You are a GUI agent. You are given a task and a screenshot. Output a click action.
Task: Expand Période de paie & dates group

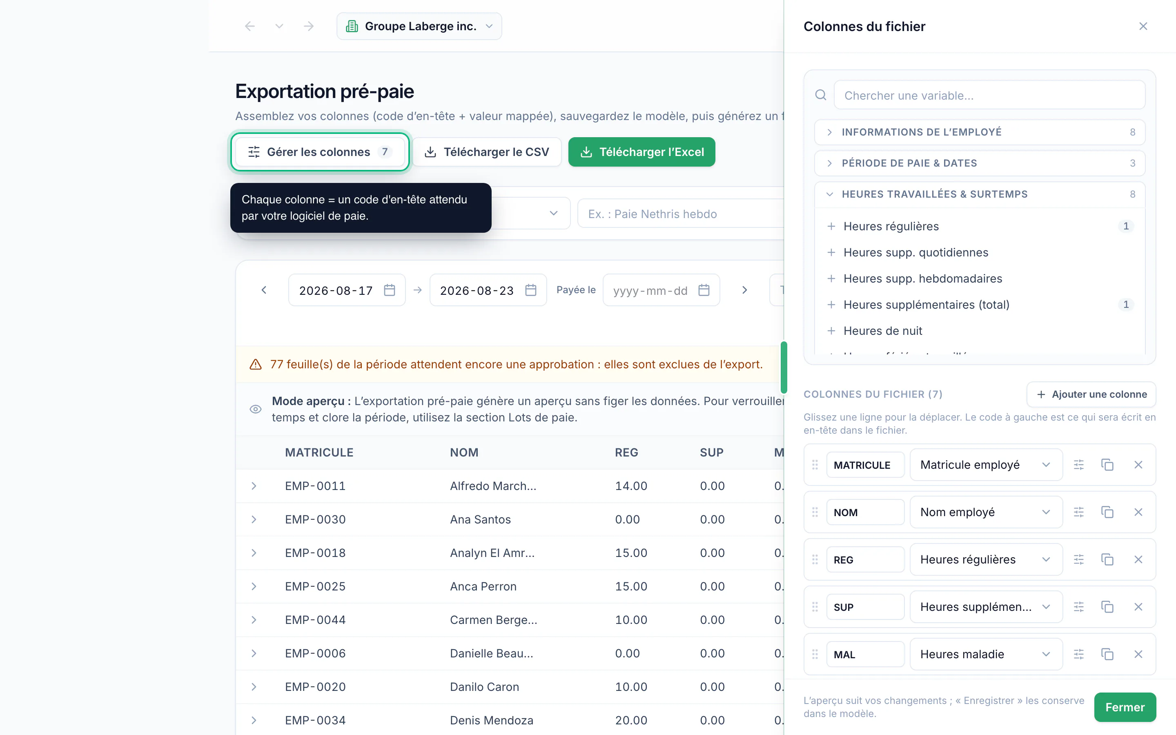click(980, 163)
